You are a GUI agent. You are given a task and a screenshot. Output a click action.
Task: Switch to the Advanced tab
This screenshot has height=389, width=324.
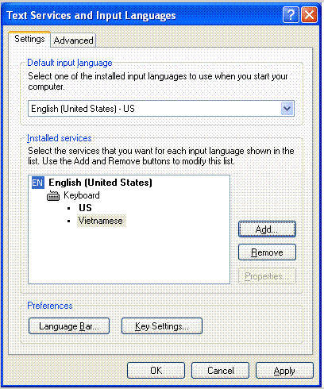(73, 40)
